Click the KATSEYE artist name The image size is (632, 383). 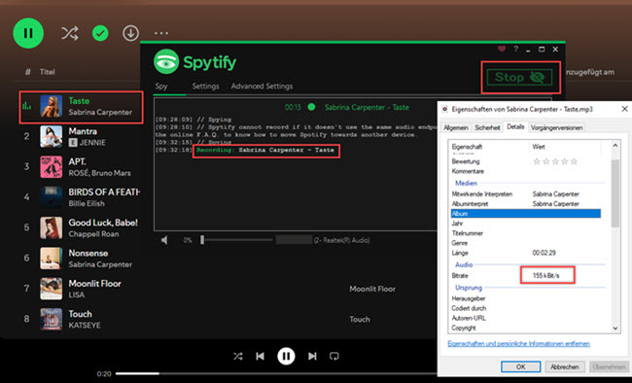pyautogui.click(x=85, y=326)
